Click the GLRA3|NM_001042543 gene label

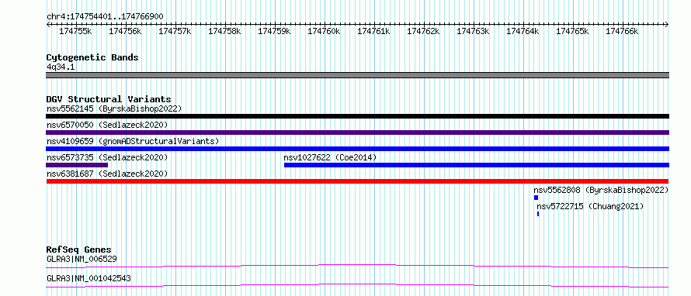(89, 278)
